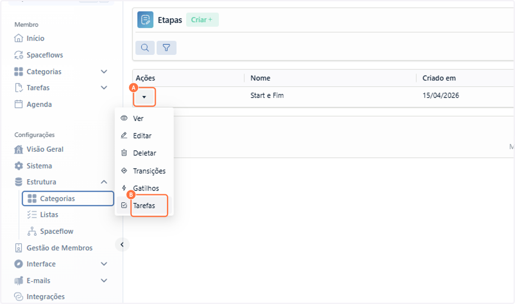Click the eye icon beside Ver
The image size is (515, 304).
coord(124,118)
